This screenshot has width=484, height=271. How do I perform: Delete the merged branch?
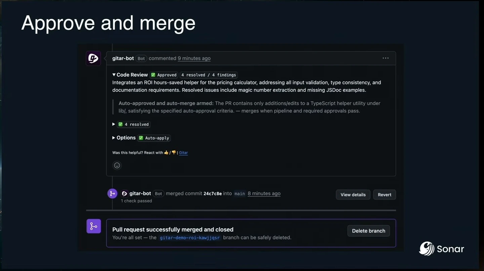click(x=368, y=231)
